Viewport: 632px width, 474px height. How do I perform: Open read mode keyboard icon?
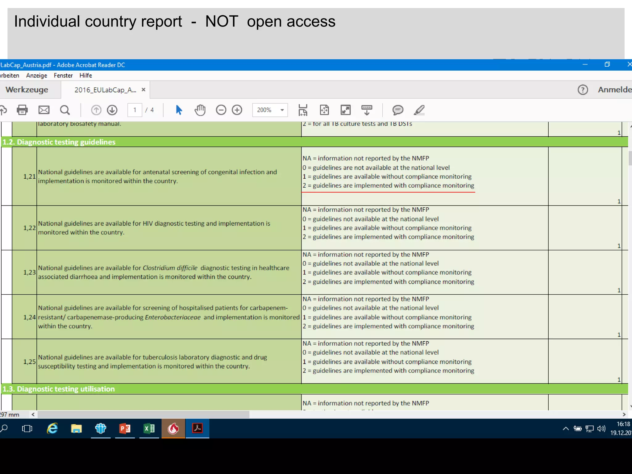click(x=367, y=110)
